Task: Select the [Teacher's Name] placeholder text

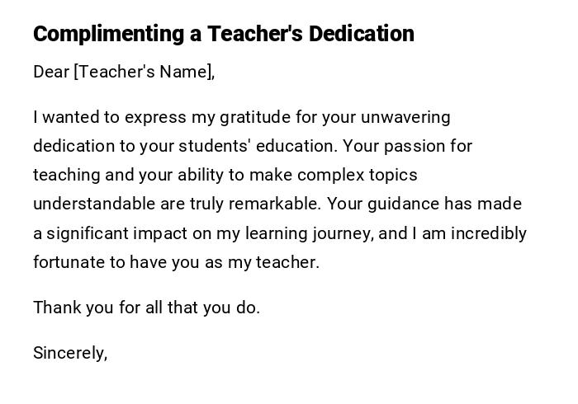Action: (x=144, y=72)
